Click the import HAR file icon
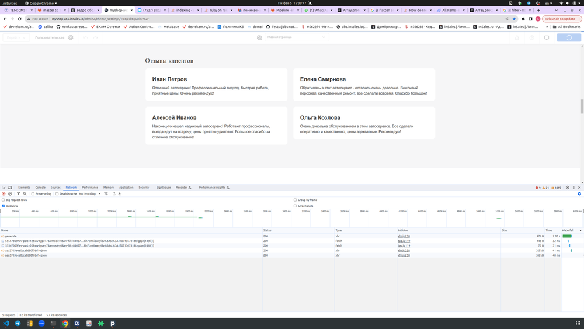 click(113, 193)
